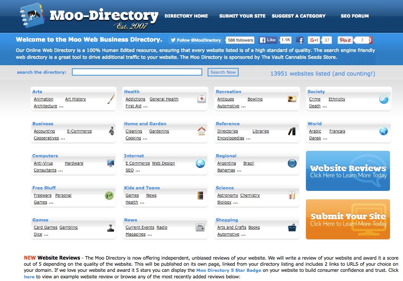Open the Addictions link under Health

pyautogui.click(x=135, y=99)
